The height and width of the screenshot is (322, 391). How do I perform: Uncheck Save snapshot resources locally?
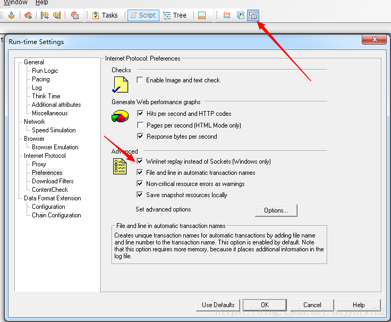tap(140, 195)
